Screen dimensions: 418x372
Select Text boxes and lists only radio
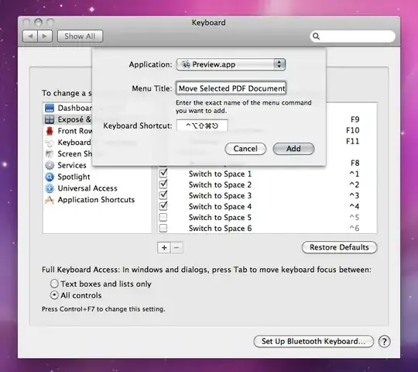tap(54, 284)
